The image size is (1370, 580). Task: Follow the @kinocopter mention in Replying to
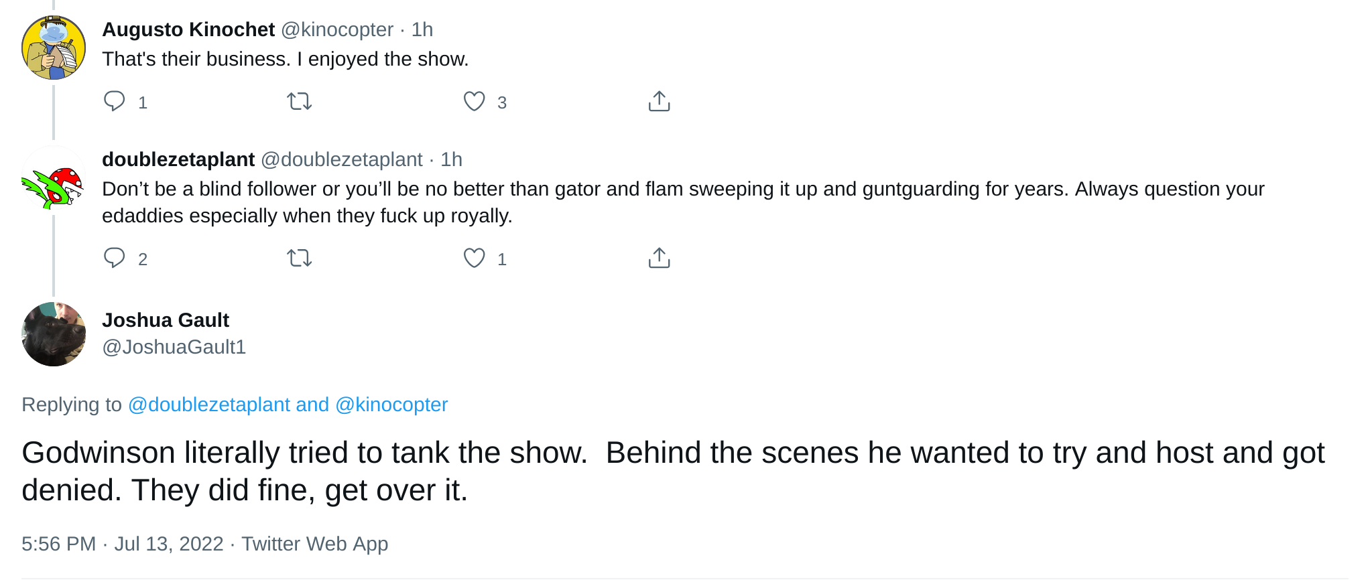[391, 405]
